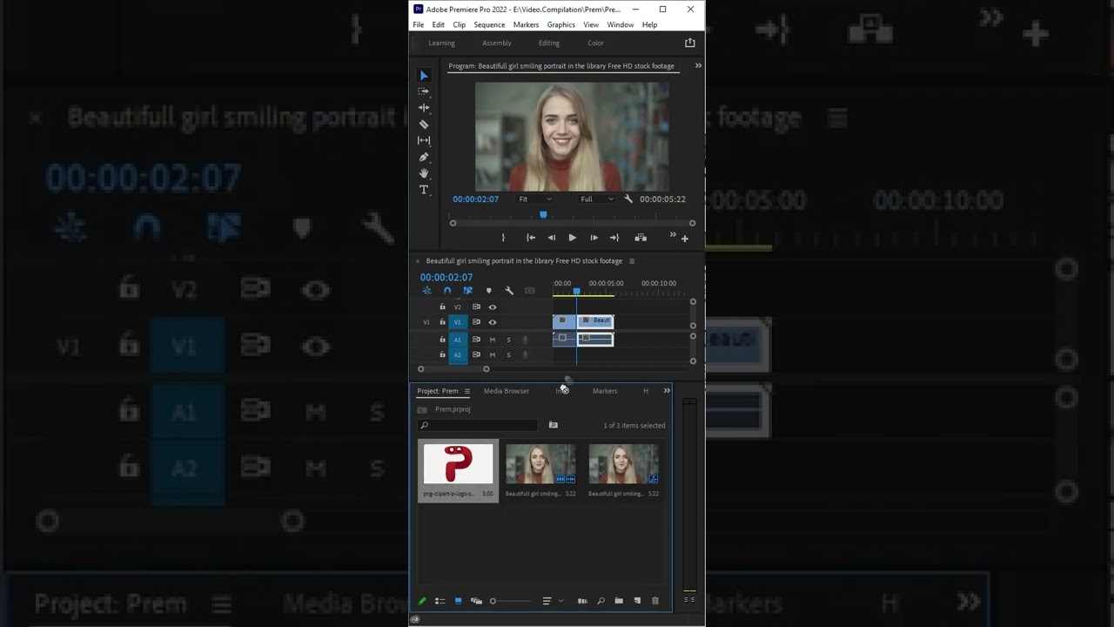Toggle Insert and overwrite sequences as nests
1114x627 pixels.
[x=426, y=291]
